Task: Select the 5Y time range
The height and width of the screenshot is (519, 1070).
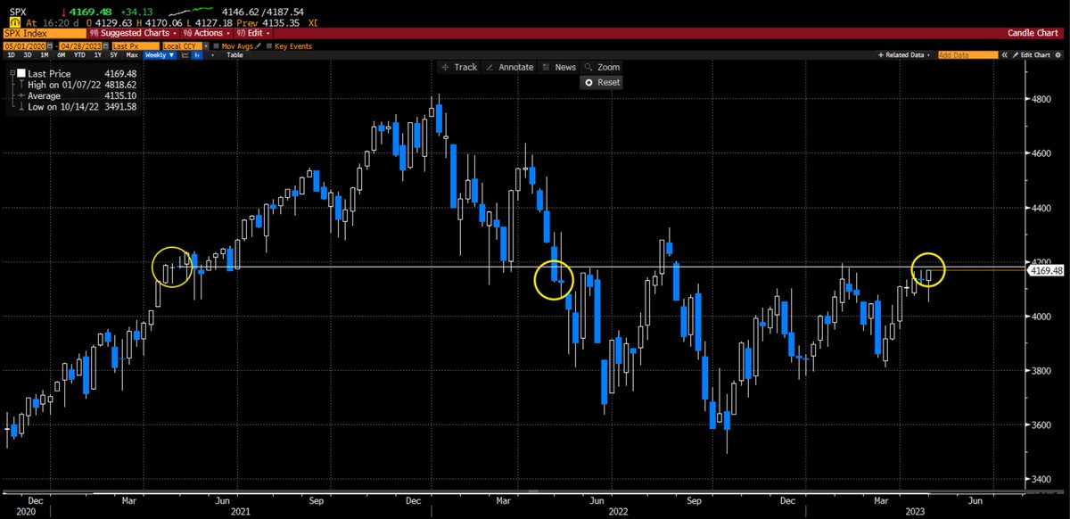Action: 113,55
